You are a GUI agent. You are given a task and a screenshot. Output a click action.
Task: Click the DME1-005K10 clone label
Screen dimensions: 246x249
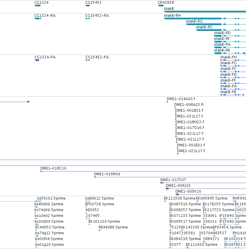coord(188,191)
